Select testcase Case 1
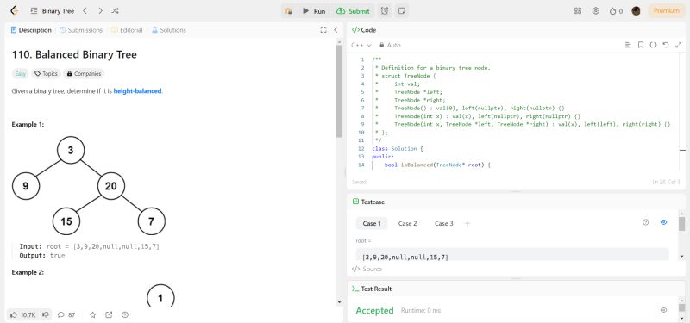The height and width of the screenshot is (323, 690). click(372, 223)
